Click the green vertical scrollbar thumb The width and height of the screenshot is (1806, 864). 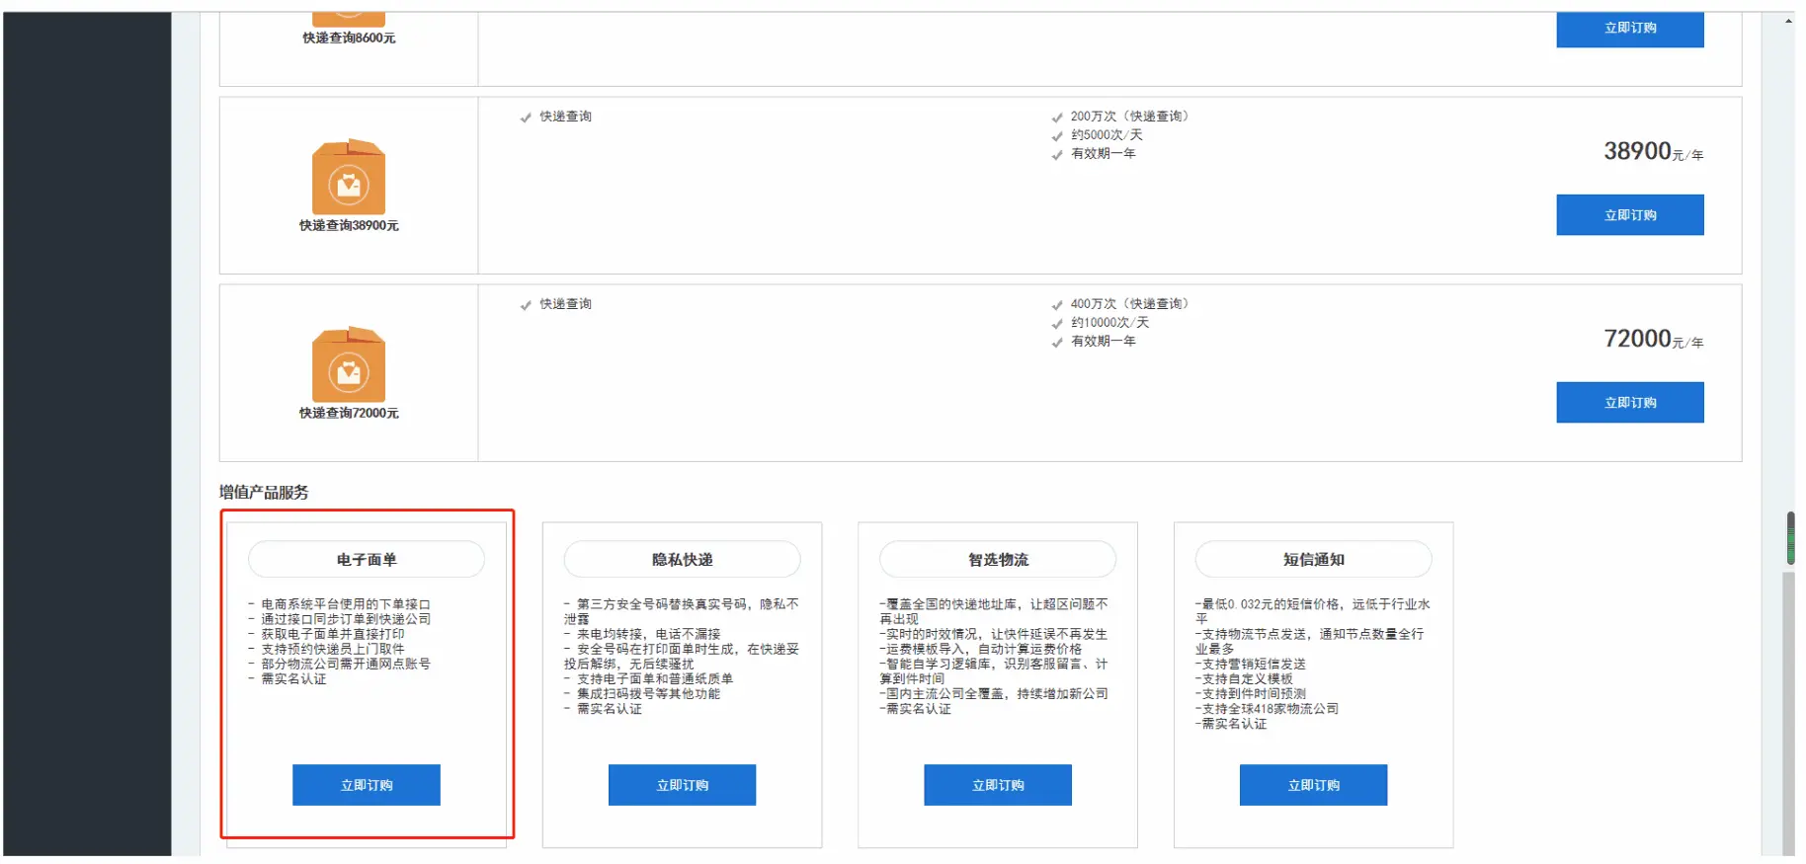[1789, 538]
